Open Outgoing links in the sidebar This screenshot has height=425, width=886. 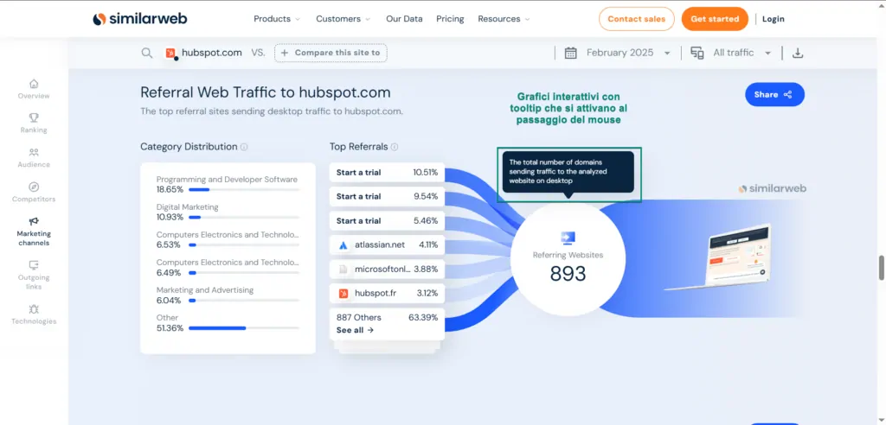[x=34, y=275]
